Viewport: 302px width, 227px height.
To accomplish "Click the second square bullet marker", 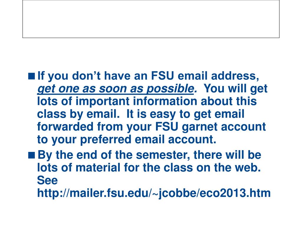I will pos(32,155).
